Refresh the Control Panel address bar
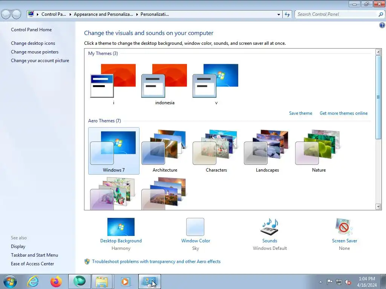Screen dimensions: 386x289 coord(287,14)
